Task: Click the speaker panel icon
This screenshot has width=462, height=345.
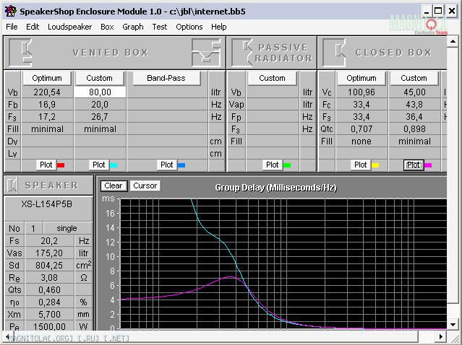Action: click(x=12, y=185)
